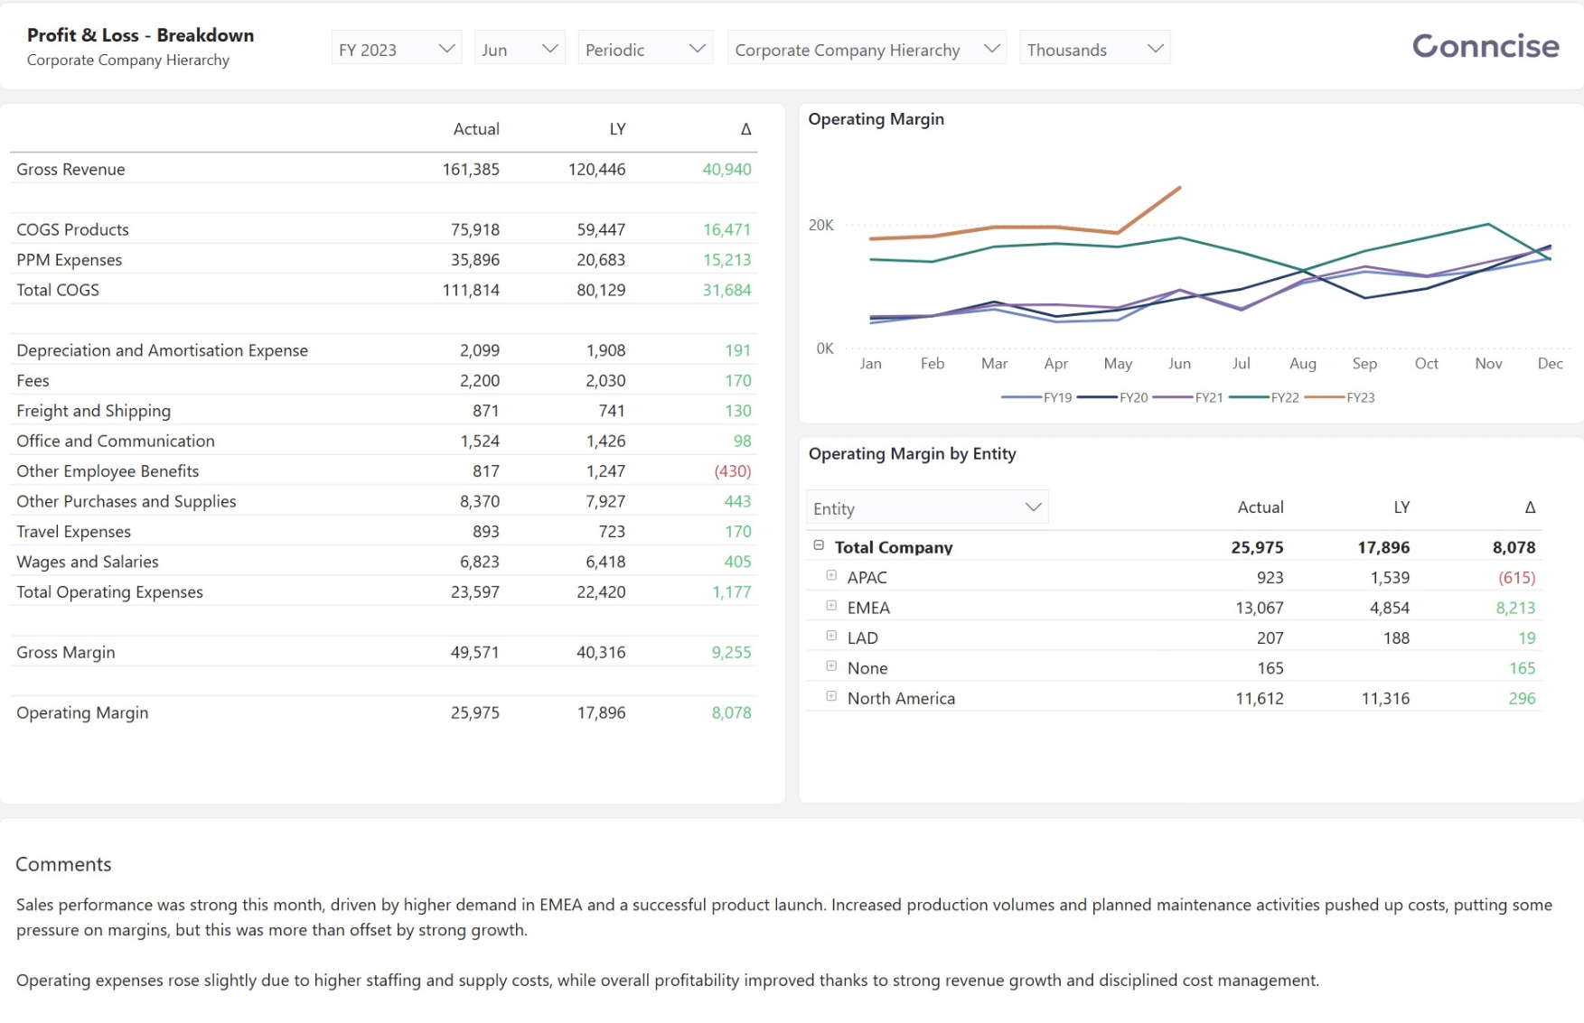This screenshot has width=1584, height=1023.
Task: Click the Conncise logo
Action: (x=1486, y=46)
